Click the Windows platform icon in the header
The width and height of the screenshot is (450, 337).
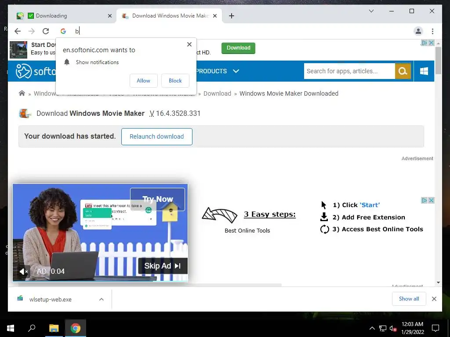click(424, 71)
